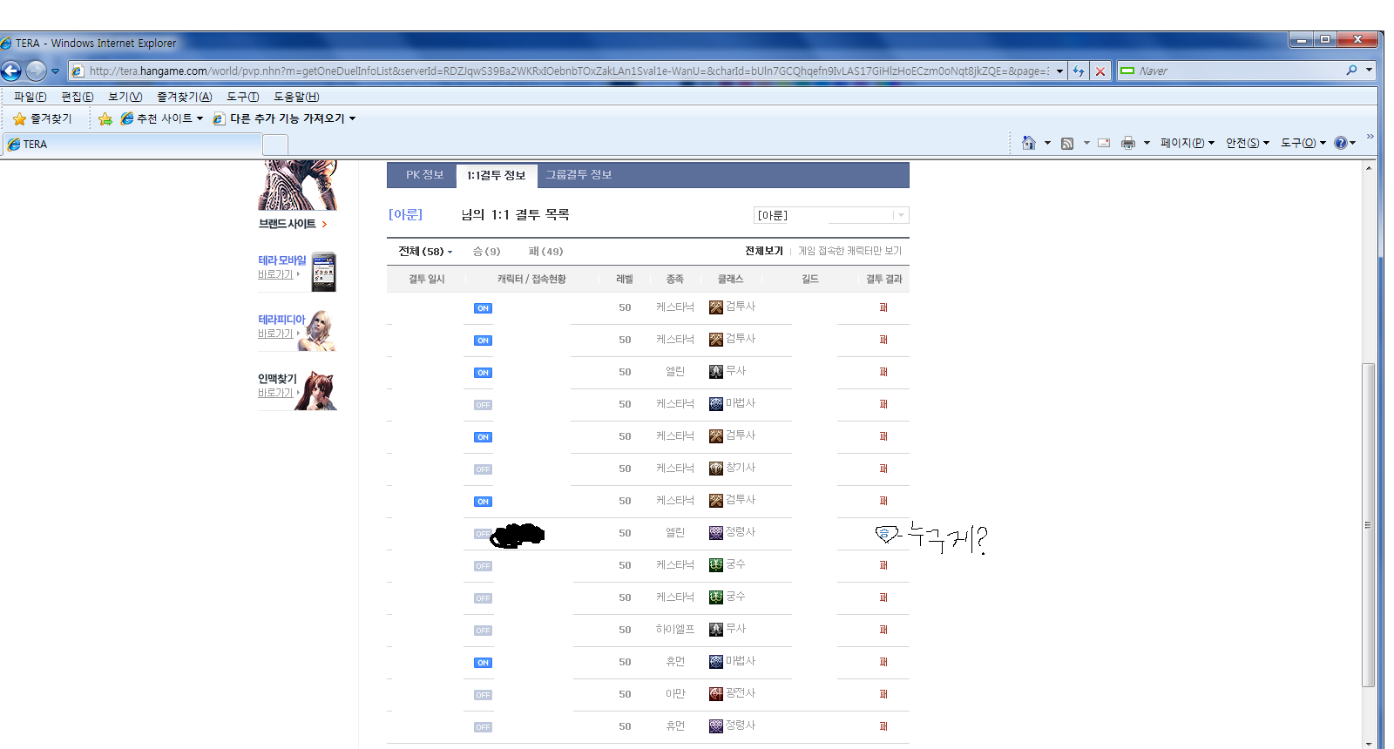Click the Home icon in command bar
The width and height of the screenshot is (1394, 749).
pos(1028,143)
